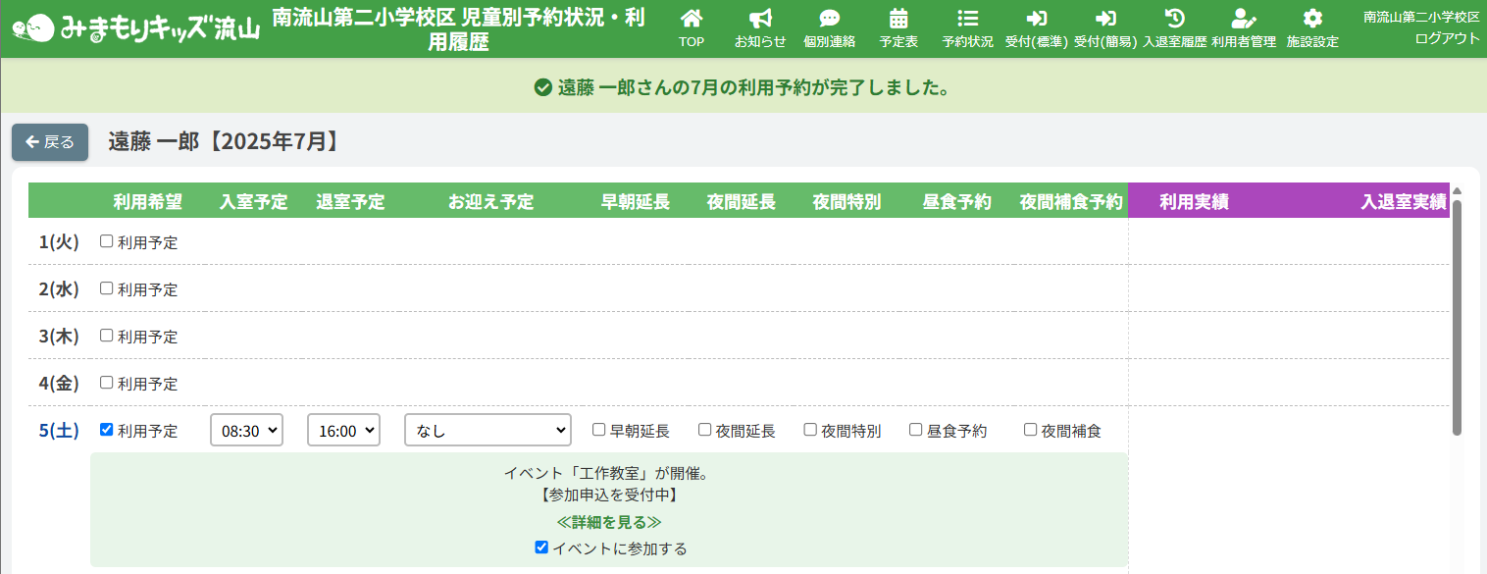Image resolution: width=1487 pixels, height=574 pixels.
Task: Open 入退室履歴 history icon
Action: tap(1174, 20)
